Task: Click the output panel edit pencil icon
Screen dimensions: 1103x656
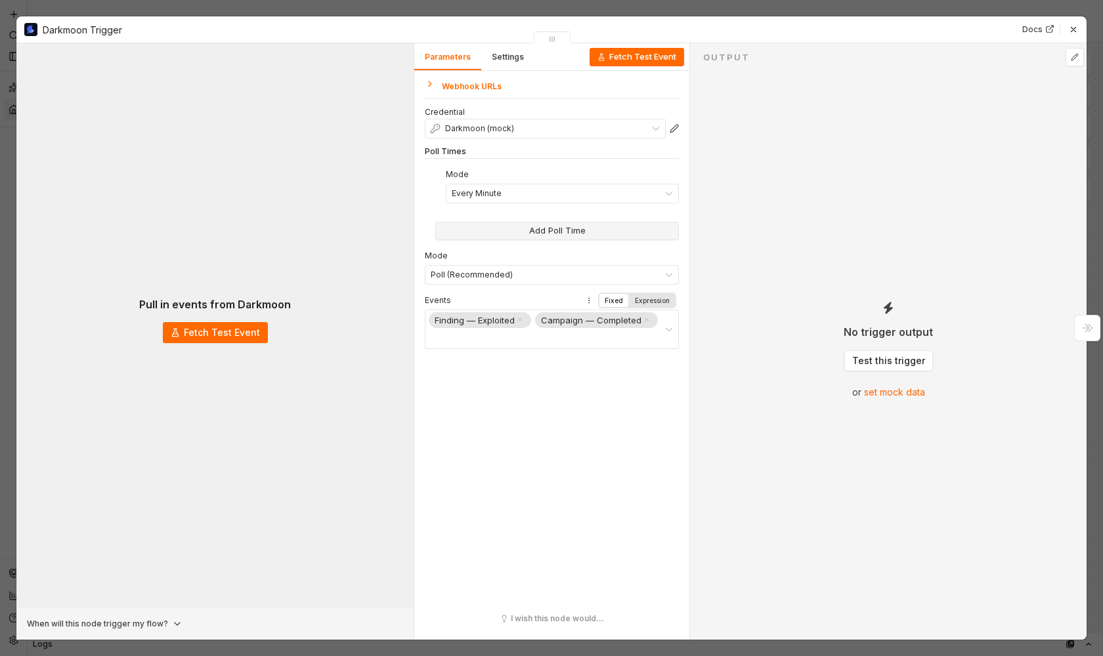Action: (1075, 57)
